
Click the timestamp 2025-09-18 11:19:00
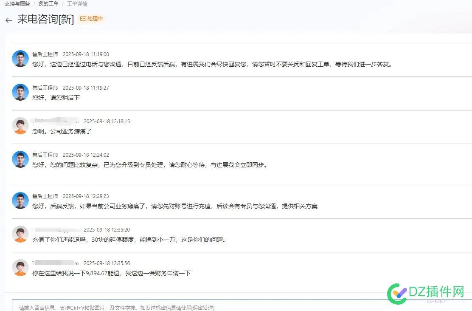(86, 54)
